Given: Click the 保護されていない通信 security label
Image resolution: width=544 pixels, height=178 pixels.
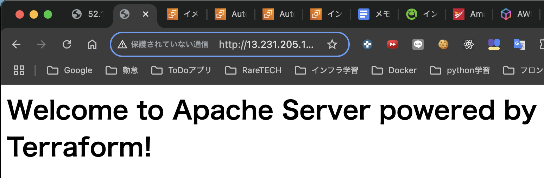Looking at the screenshot, I should 169,44.
